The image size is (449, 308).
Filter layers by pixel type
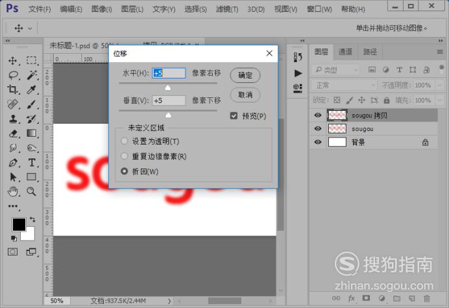click(x=372, y=69)
